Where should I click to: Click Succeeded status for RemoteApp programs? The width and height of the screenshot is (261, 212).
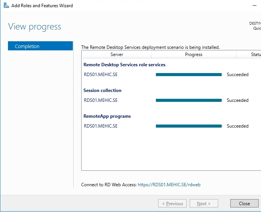pyautogui.click(x=237, y=126)
